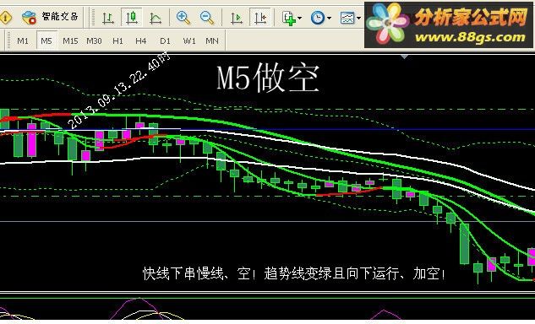The height and width of the screenshot is (324, 535).
Task: Click the yellow alert diamond icon
Action: (x=5, y=17)
